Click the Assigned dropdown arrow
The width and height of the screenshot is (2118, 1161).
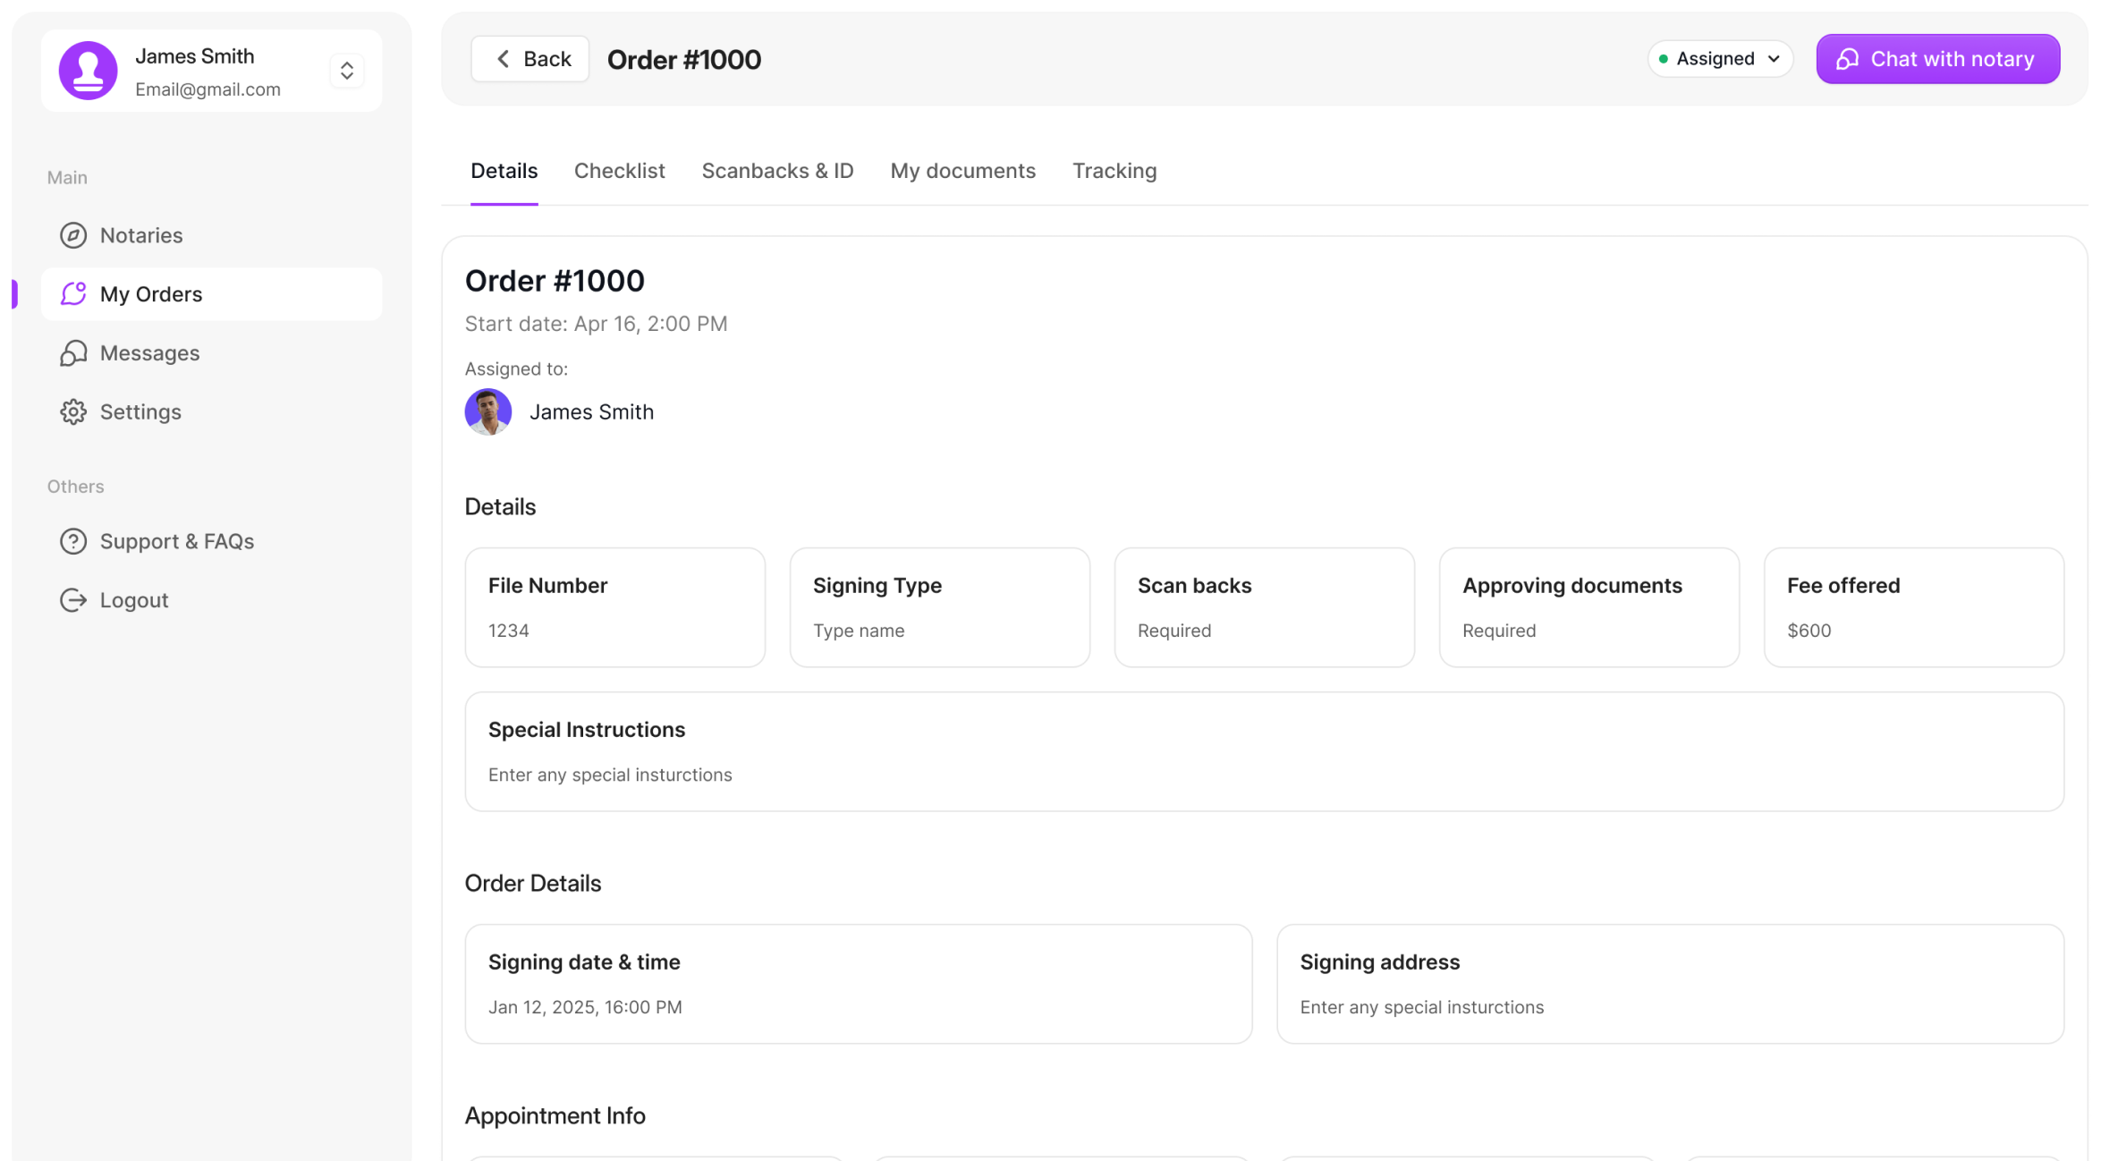pyautogui.click(x=1774, y=59)
